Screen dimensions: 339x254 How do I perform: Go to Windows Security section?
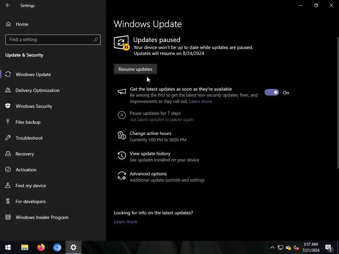[x=53, y=106]
